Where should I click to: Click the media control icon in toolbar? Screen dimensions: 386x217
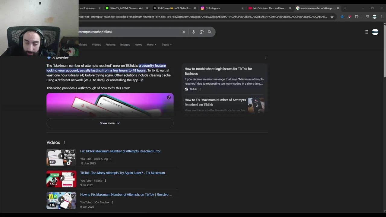pyautogui.click(x=367, y=17)
